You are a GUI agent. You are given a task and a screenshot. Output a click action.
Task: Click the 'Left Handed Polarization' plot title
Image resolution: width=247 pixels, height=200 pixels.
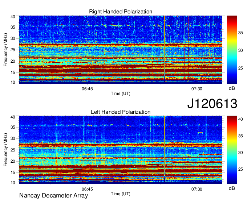point(121,112)
